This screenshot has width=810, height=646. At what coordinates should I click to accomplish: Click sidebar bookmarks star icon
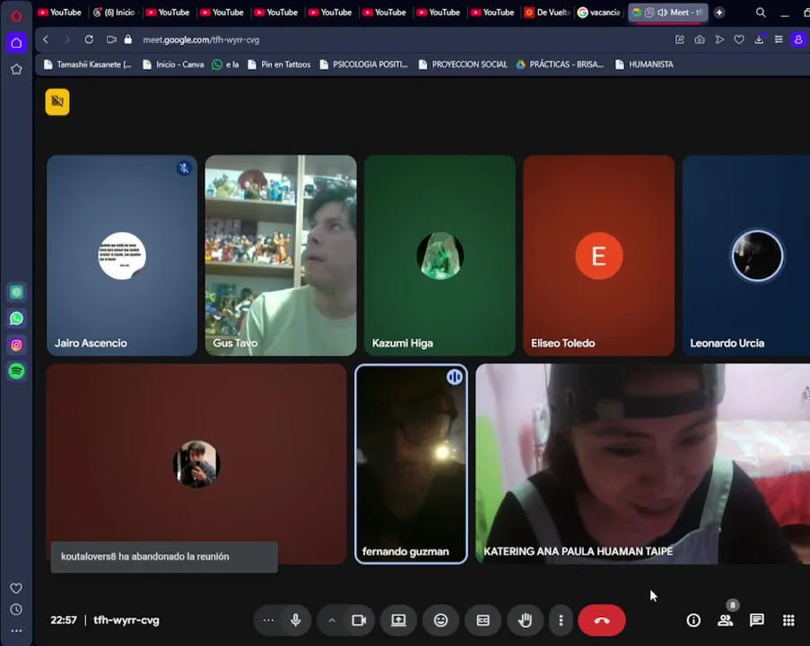(16, 69)
